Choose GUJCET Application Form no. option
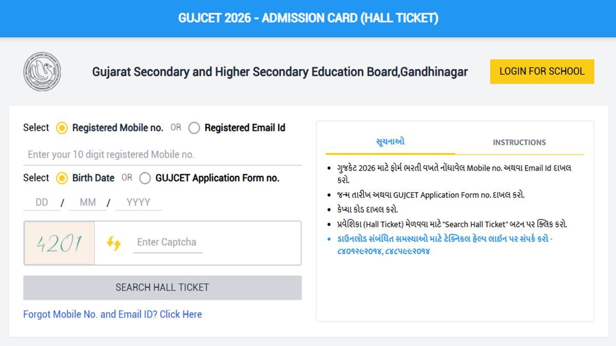The height and width of the screenshot is (346, 616). (x=145, y=178)
